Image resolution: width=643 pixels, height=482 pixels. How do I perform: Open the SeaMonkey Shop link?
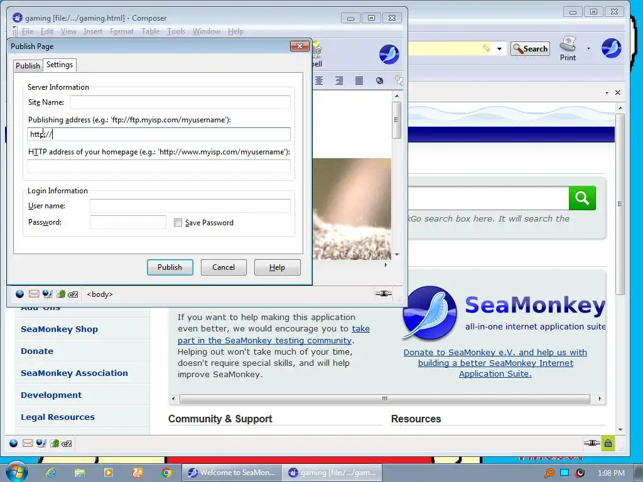[60, 329]
